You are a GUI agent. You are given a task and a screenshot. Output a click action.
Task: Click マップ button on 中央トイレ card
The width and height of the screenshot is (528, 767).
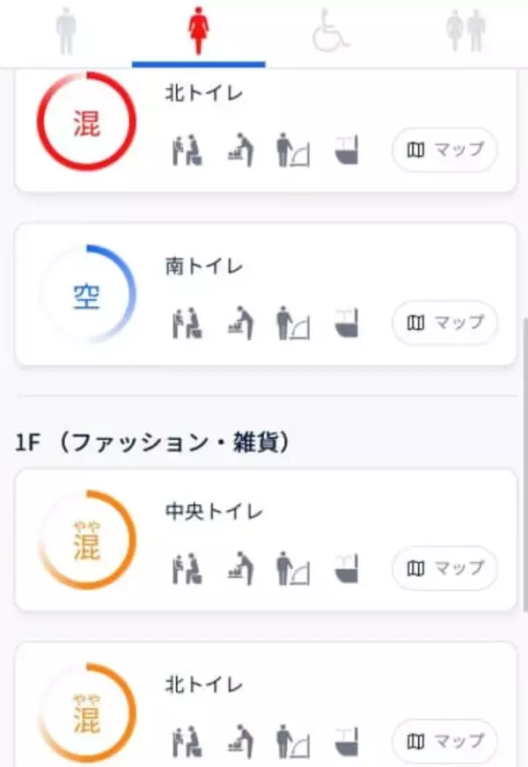pyautogui.click(x=444, y=568)
